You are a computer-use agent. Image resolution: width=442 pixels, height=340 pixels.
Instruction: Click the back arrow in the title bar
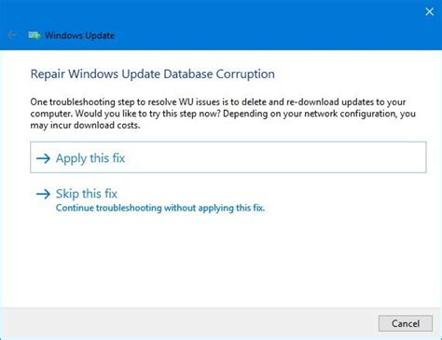(x=12, y=35)
